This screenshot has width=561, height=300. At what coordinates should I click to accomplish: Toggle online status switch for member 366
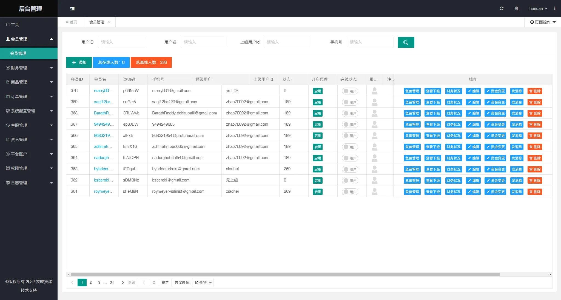click(x=350, y=136)
